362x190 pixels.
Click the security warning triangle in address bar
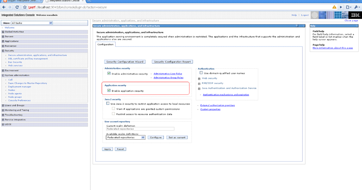pyautogui.click(x=335, y=7)
